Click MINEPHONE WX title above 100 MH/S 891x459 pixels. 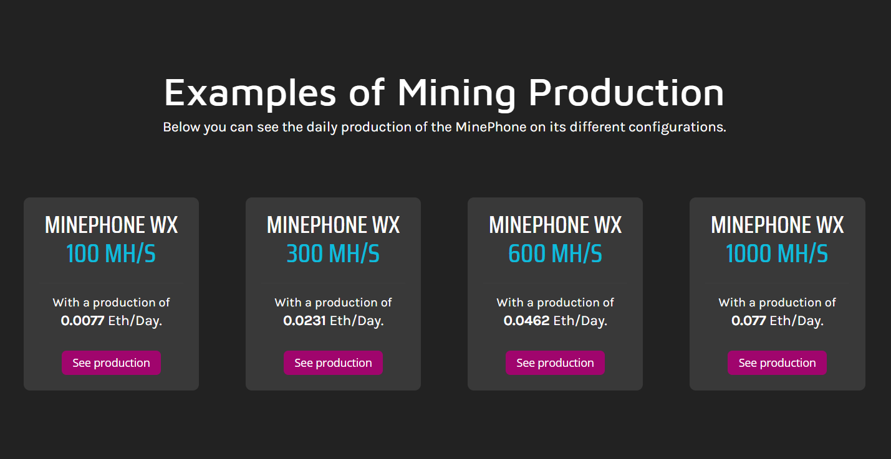(x=111, y=225)
